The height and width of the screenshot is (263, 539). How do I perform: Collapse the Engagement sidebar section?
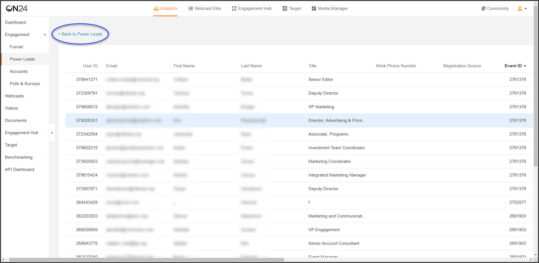pos(45,35)
